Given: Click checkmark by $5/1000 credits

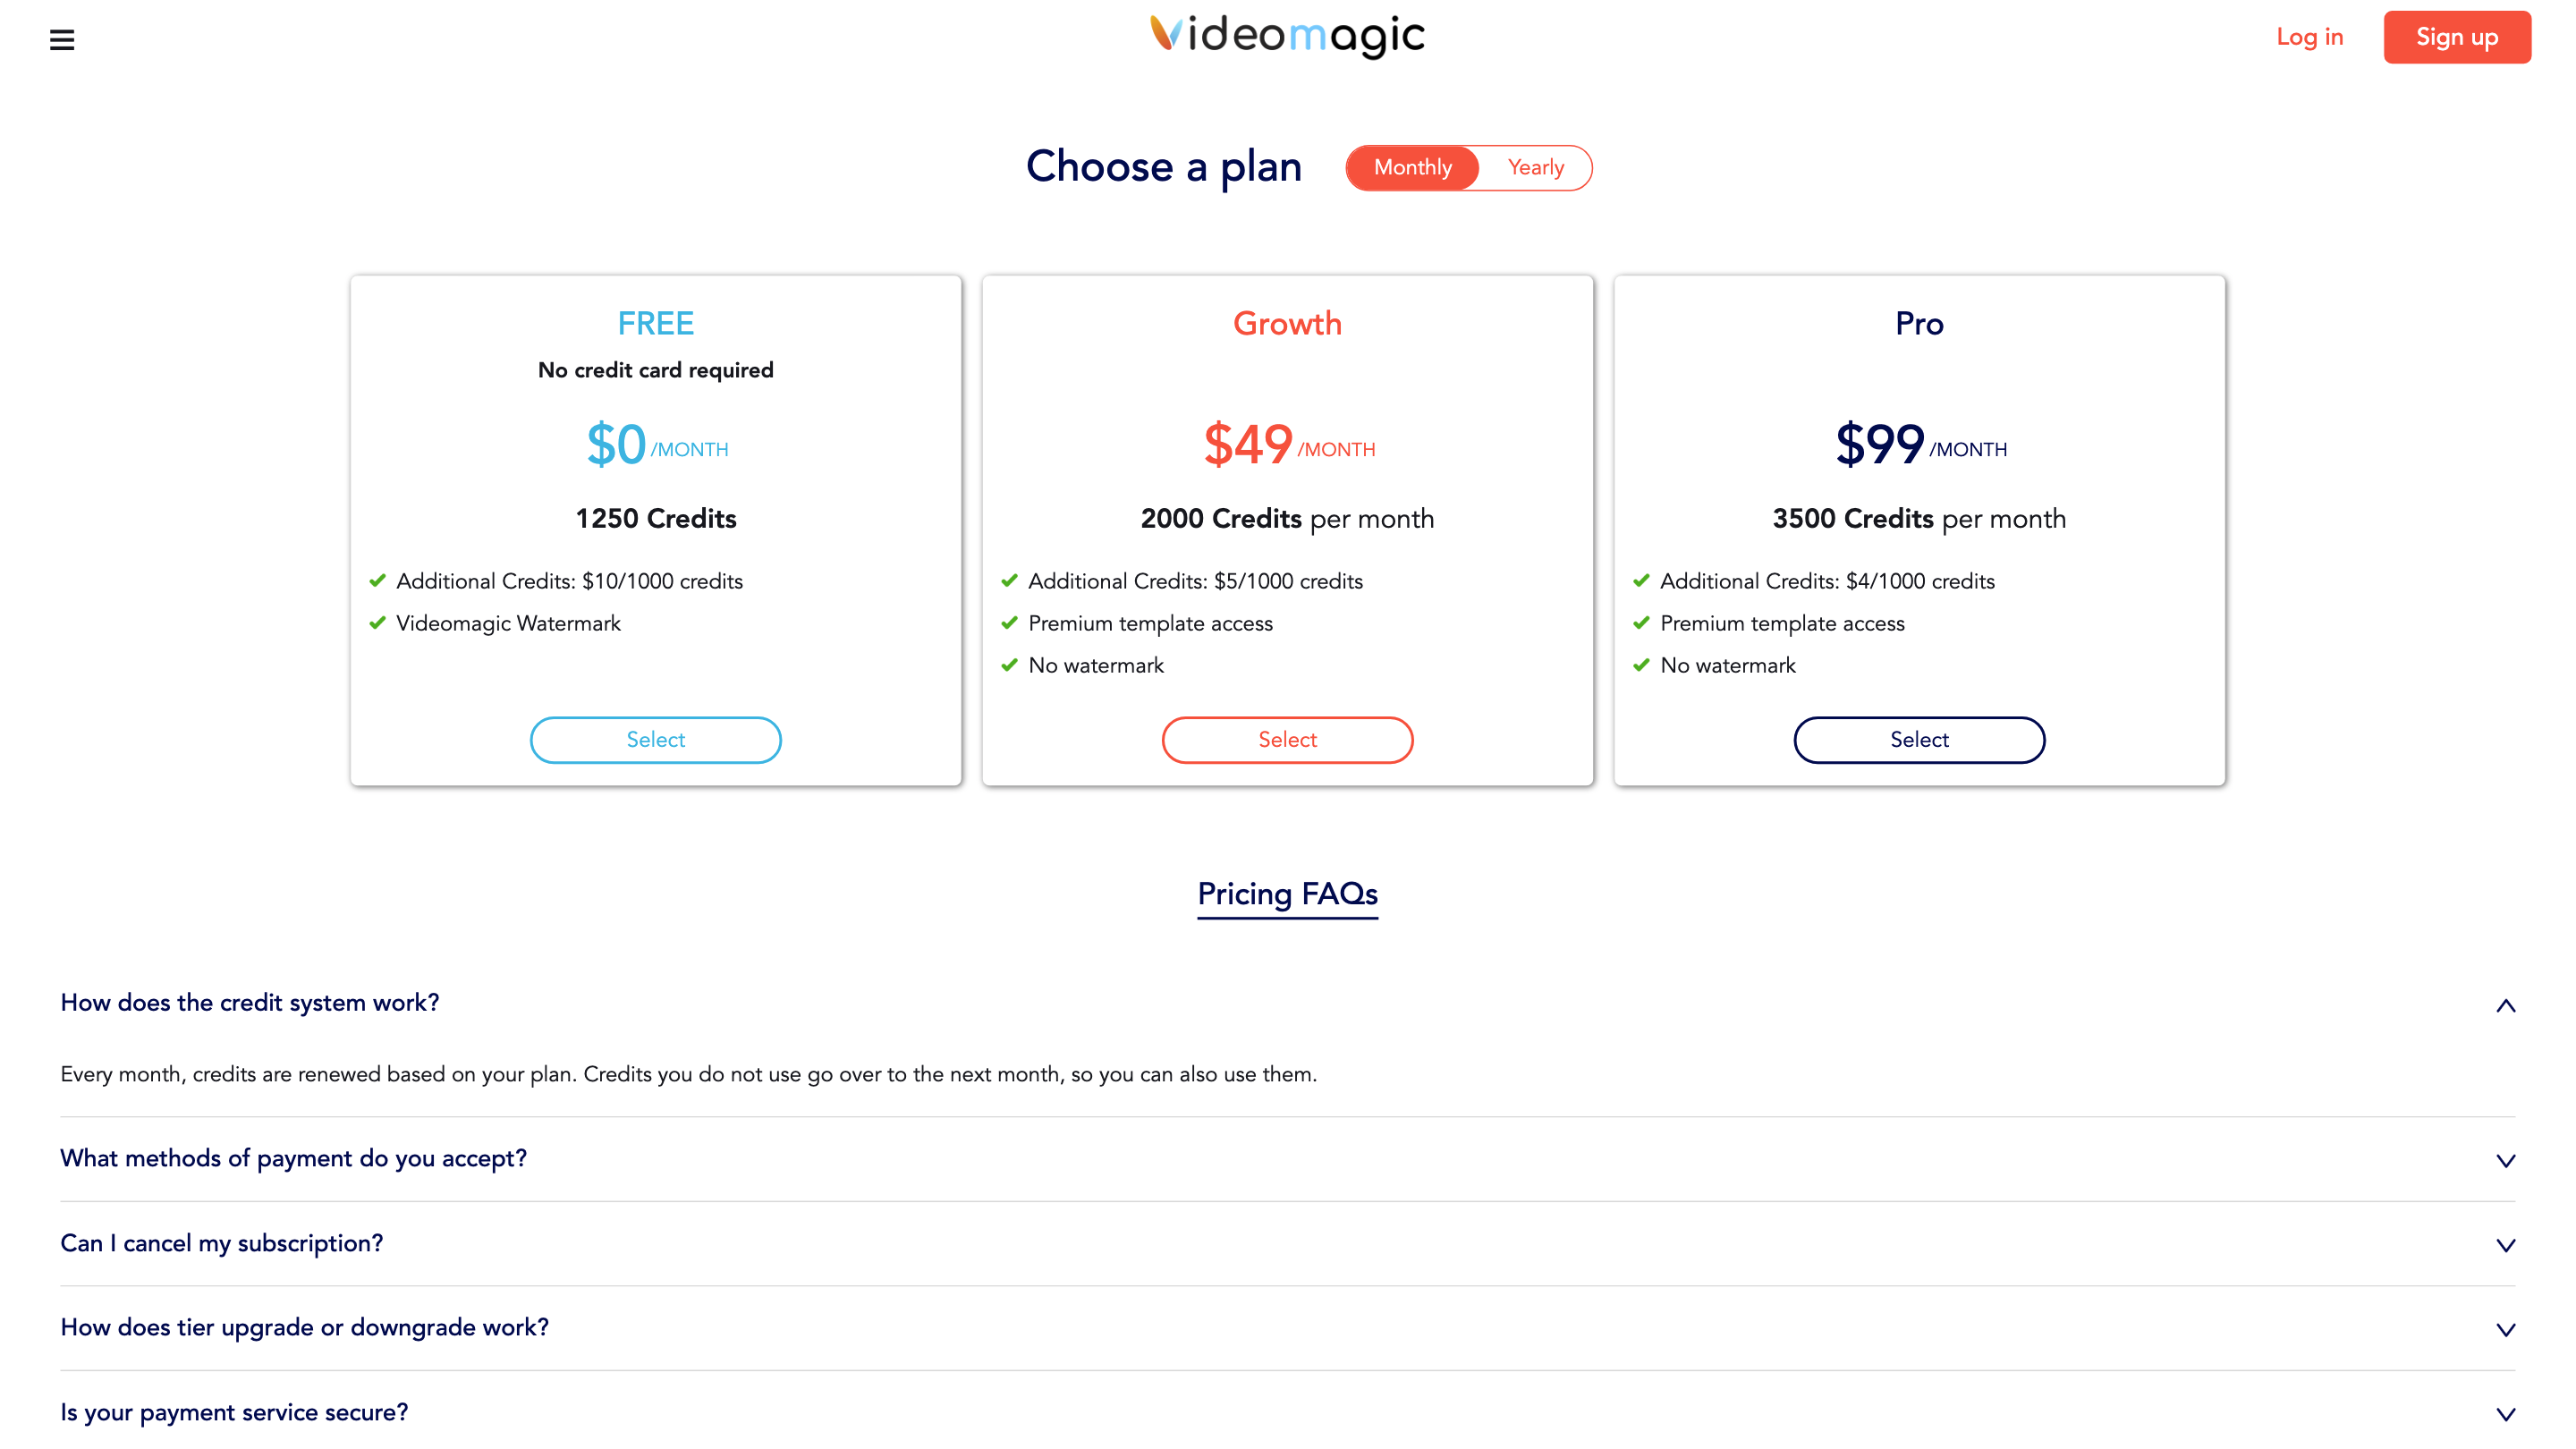Looking at the screenshot, I should [1009, 581].
